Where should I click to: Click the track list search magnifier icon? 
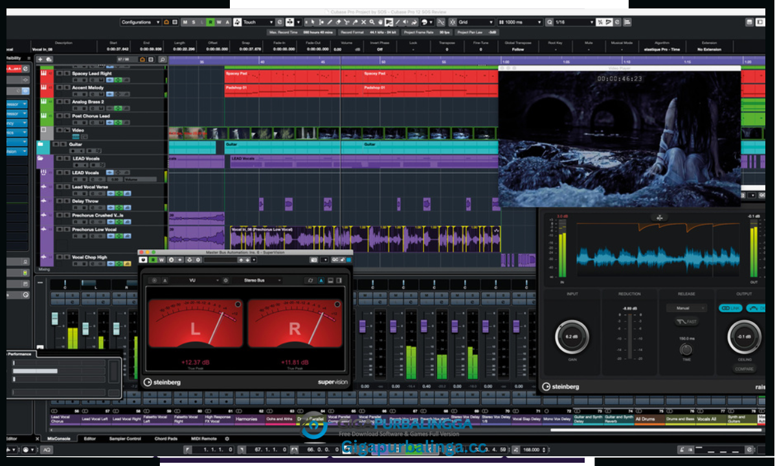pos(163,60)
